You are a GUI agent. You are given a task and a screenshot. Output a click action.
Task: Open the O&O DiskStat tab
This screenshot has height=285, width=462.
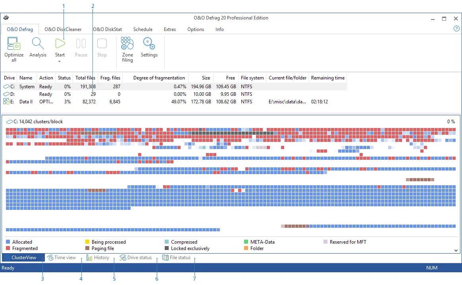coord(108,29)
